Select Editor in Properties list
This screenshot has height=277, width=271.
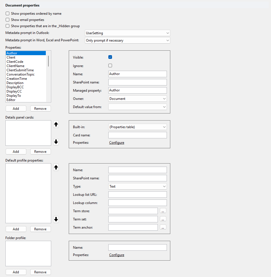point(26,100)
